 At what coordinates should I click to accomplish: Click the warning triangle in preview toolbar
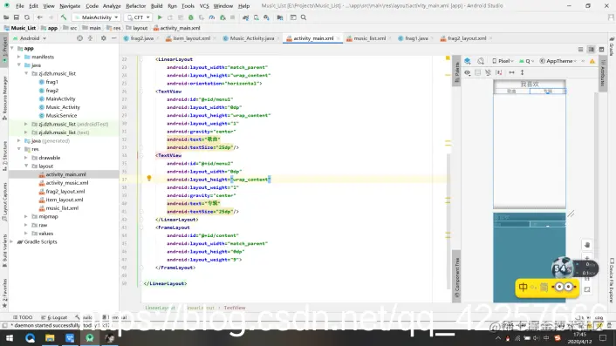[592, 61]
